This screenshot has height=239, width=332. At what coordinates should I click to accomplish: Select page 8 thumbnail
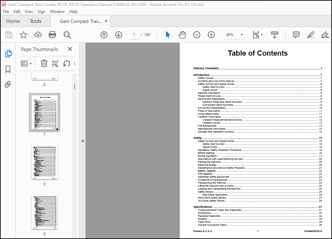(44, 162)
